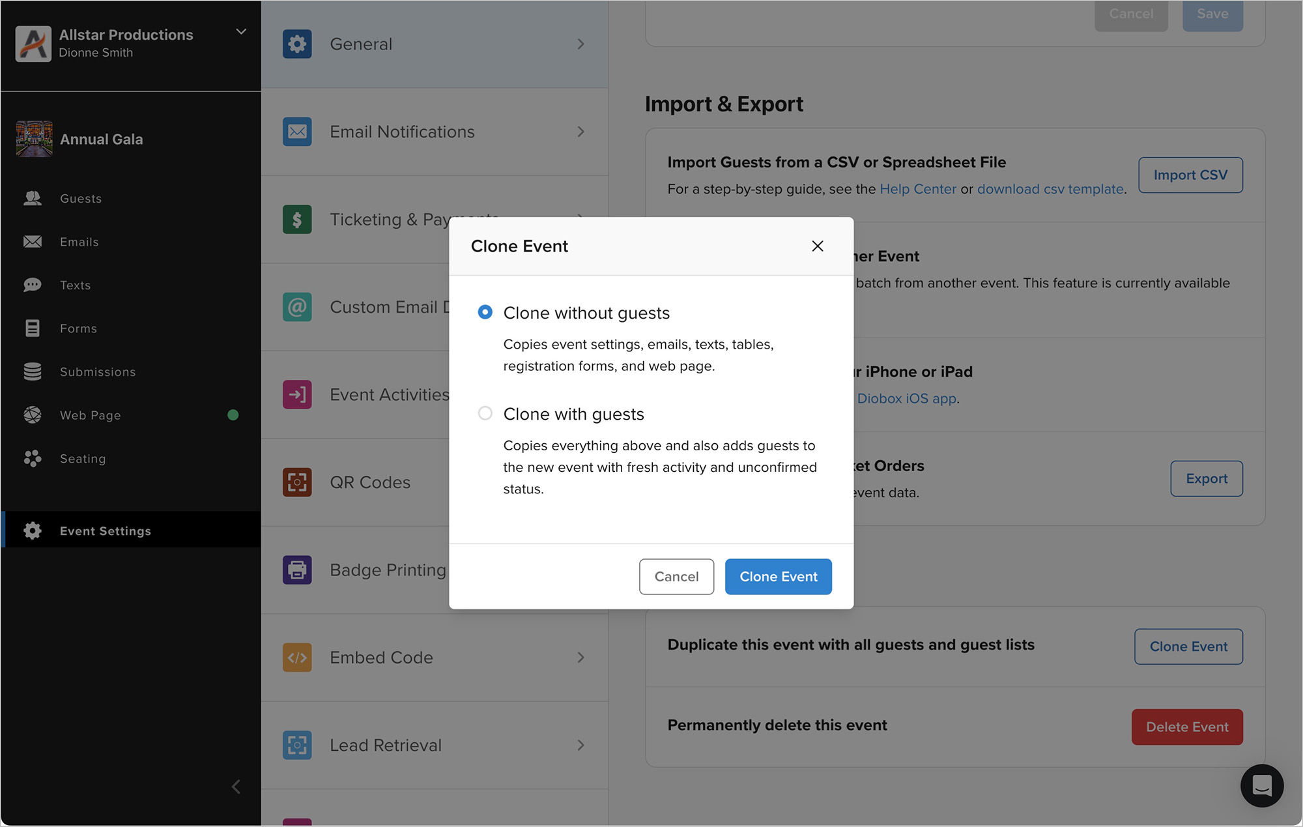Expand the Embed Code settings chevron
1303x827 pixels.
(580, 658)
